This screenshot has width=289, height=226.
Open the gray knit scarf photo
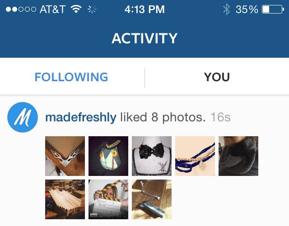238,156
